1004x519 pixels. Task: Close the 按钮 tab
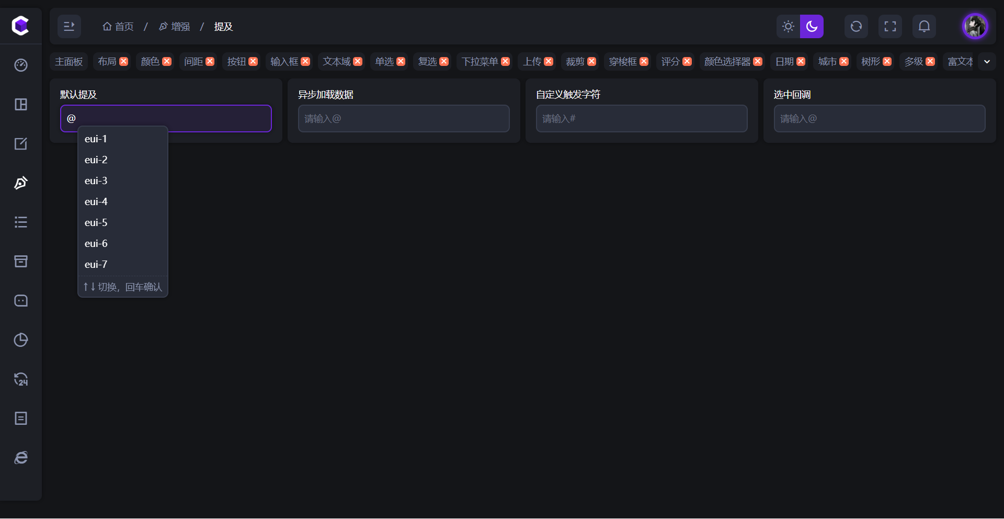pos(253,61)
